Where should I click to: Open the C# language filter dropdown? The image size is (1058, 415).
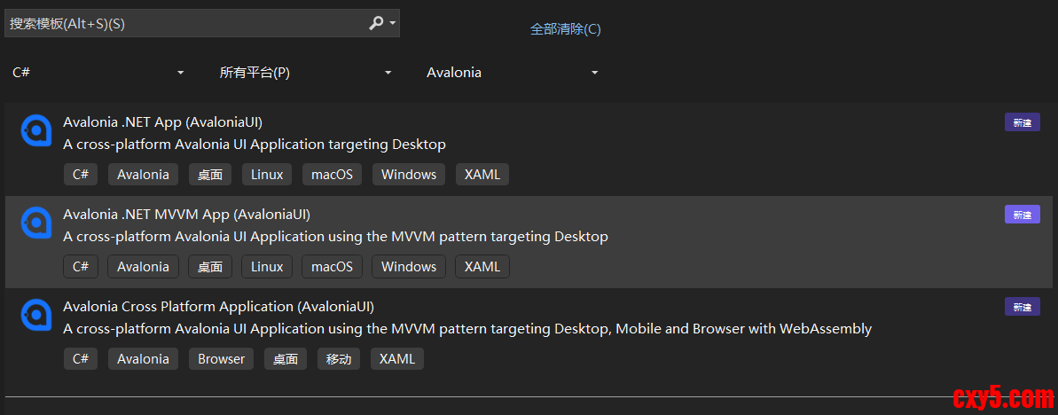coord(98,73)
